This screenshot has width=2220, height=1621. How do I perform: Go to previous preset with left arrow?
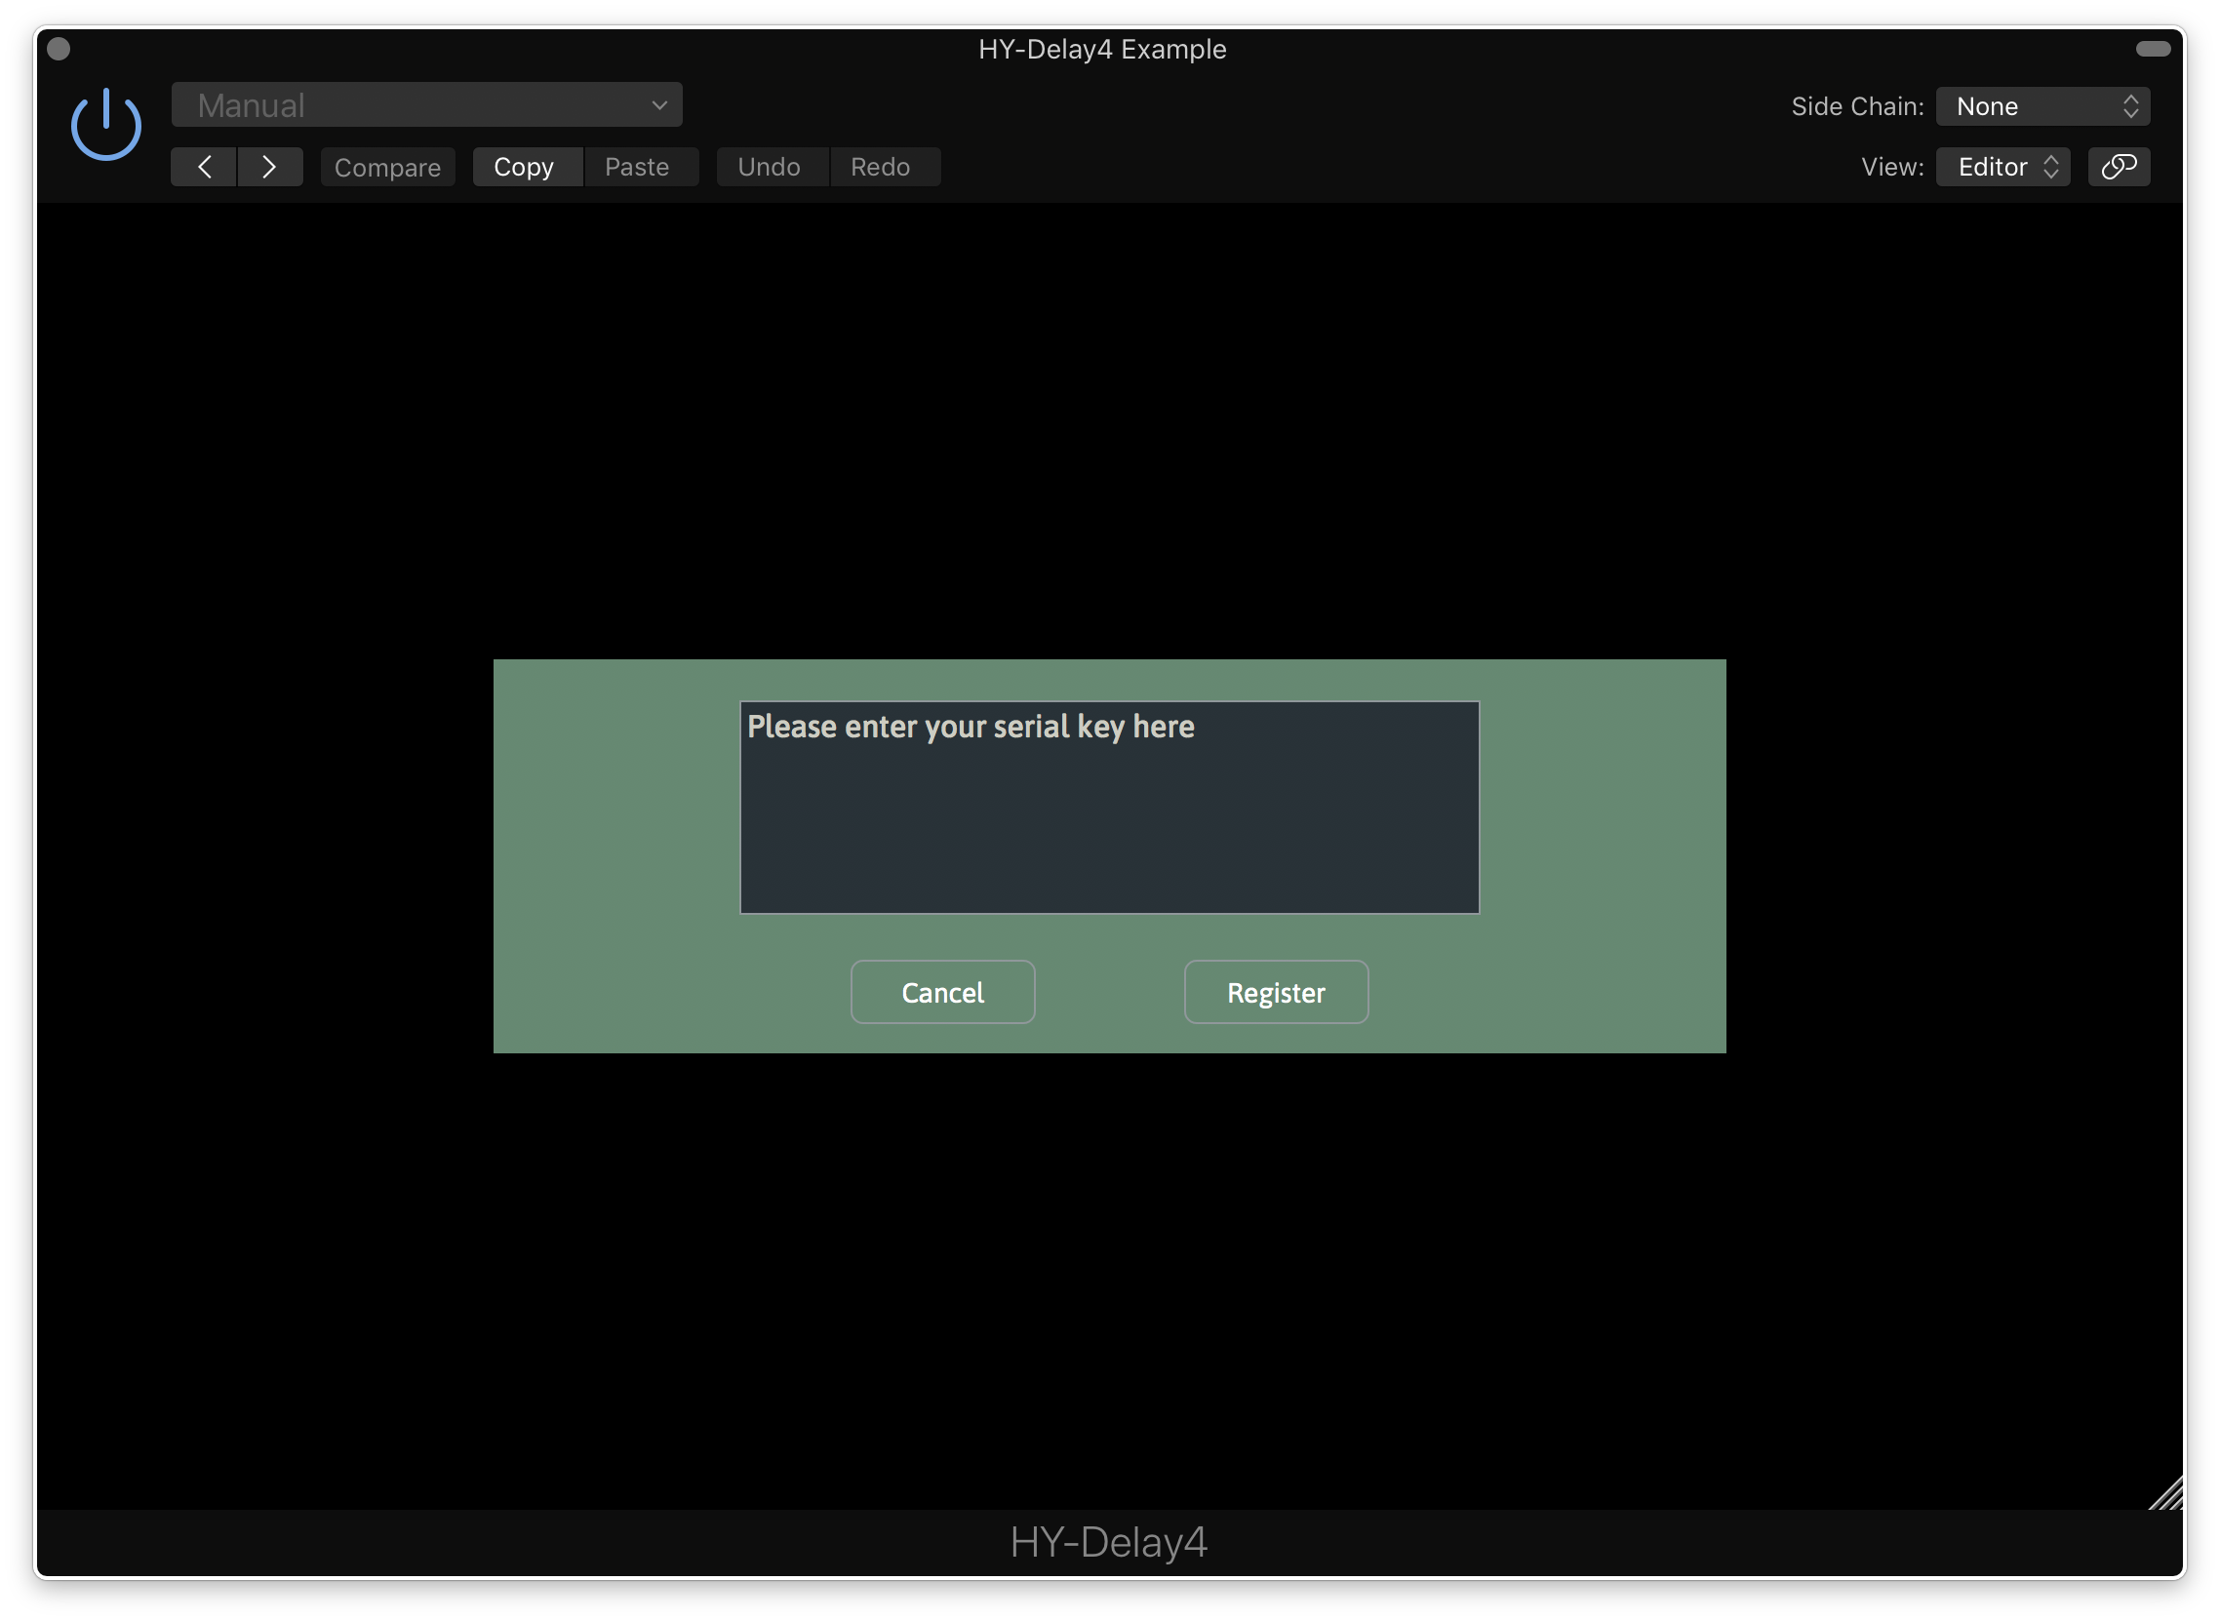[204, 167]
